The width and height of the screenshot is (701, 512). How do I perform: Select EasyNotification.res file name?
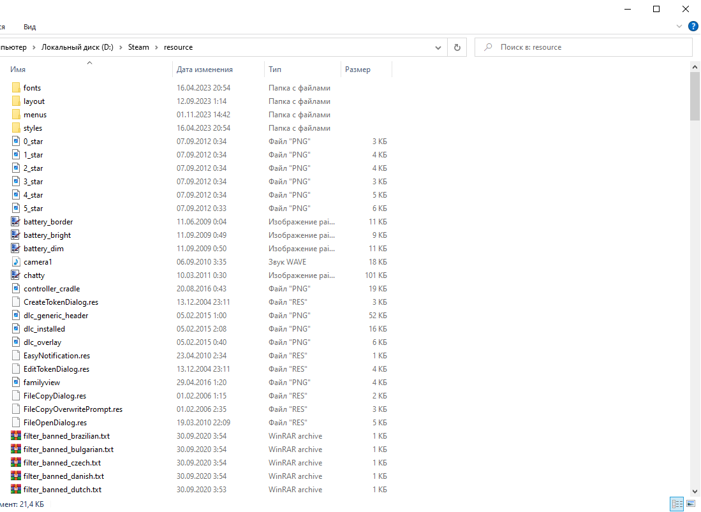57,356
